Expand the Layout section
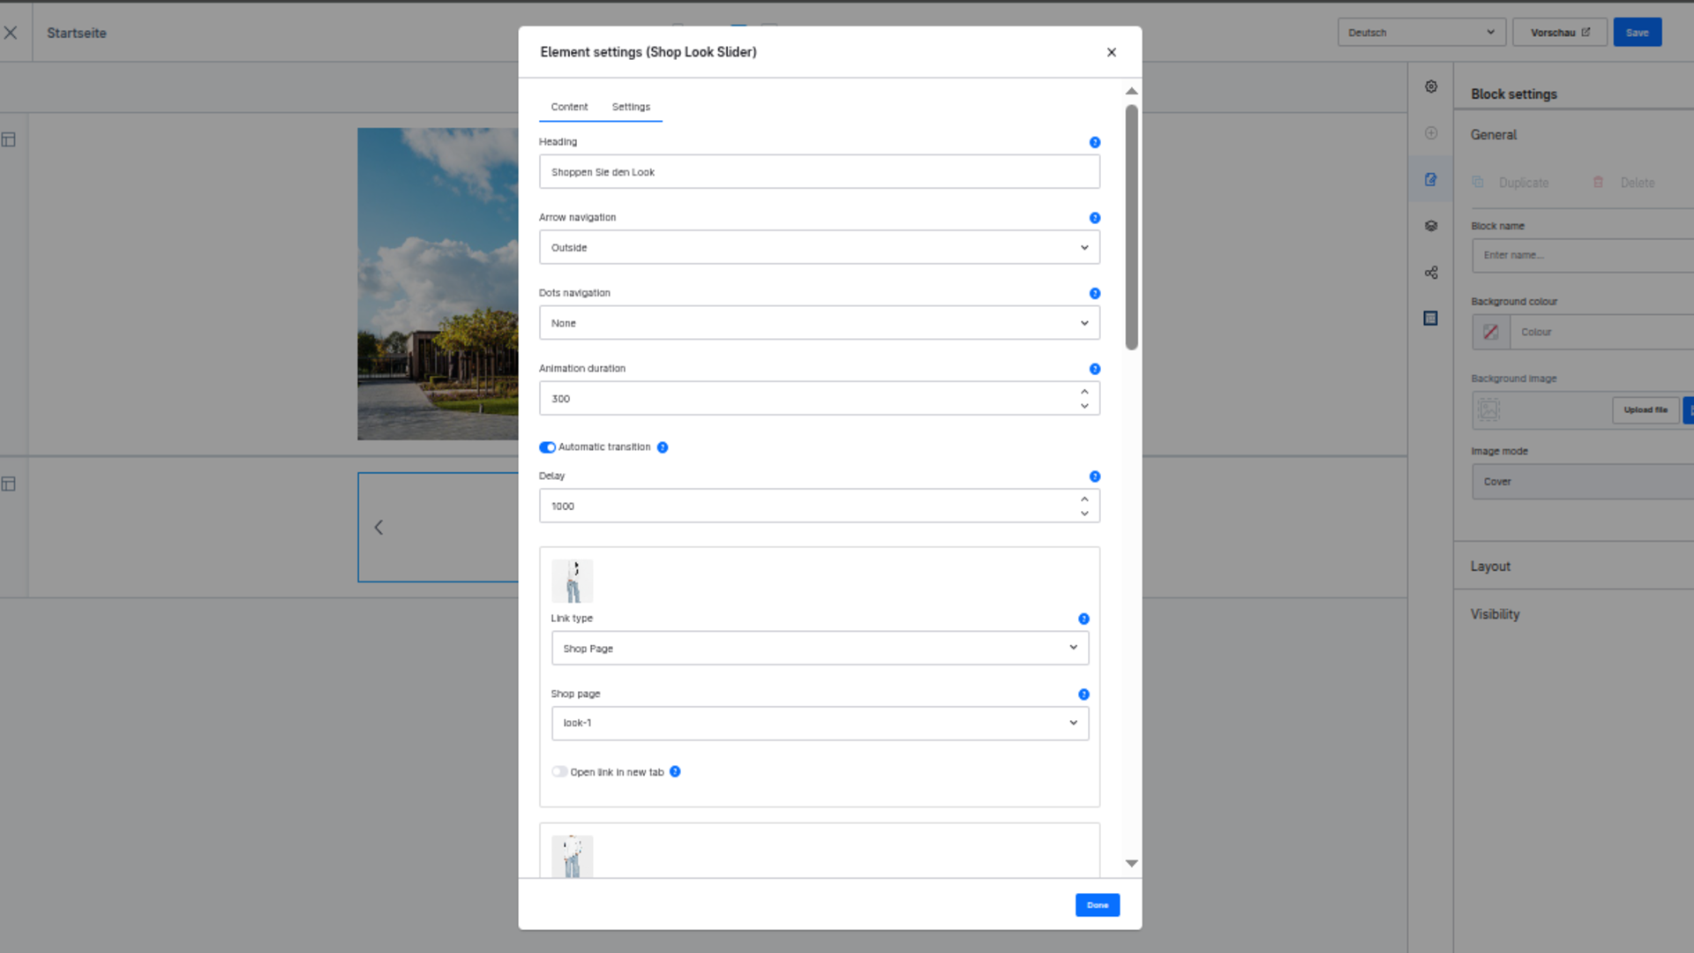 1491,567
